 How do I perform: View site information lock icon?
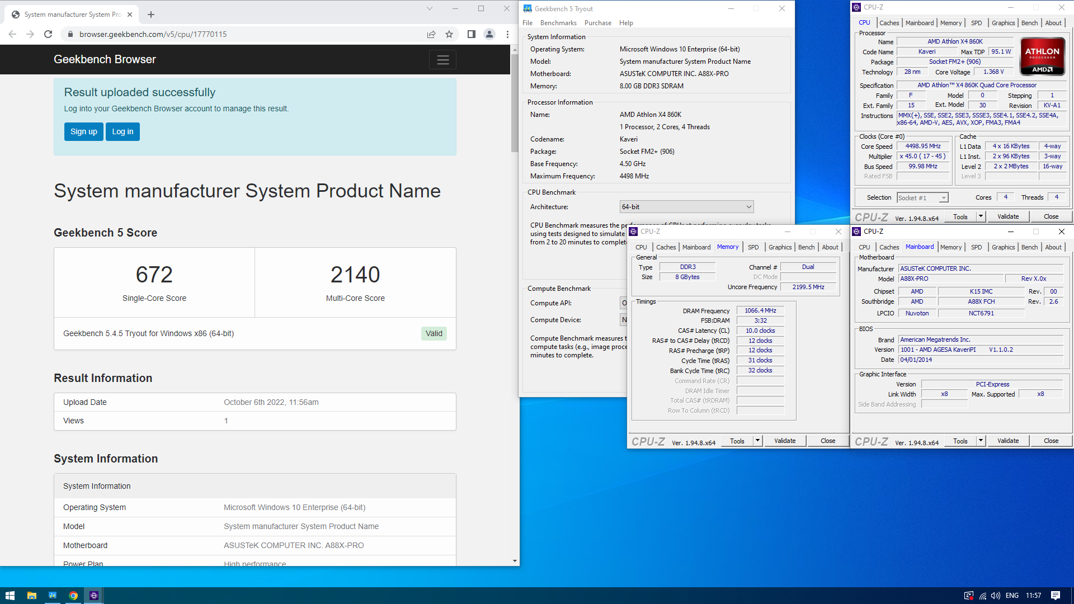70,34
